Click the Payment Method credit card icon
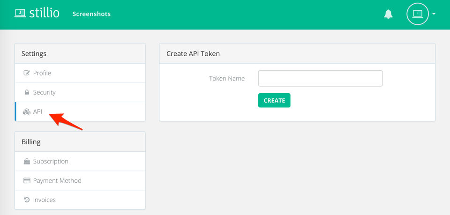 (x=27, y=180)
